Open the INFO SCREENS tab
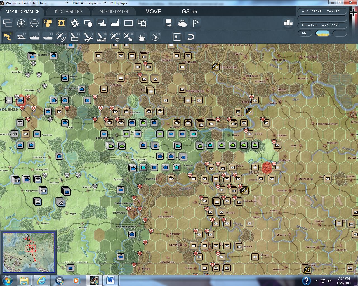Image resolution: width=358 pixels, height=286 pixels. (69, 11)
